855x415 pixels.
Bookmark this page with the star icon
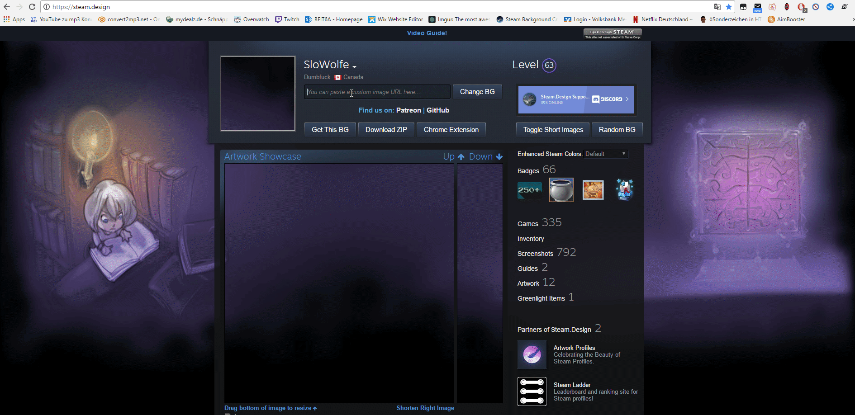[729, 7]
